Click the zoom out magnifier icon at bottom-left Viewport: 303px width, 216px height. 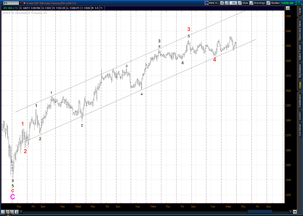pos(11,212)
